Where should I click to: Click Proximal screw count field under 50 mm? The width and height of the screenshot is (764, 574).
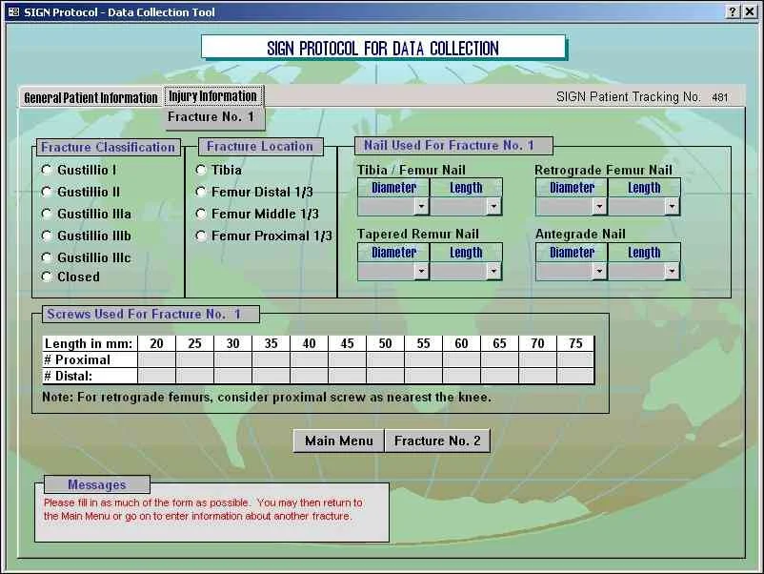(x=386, y=359)
